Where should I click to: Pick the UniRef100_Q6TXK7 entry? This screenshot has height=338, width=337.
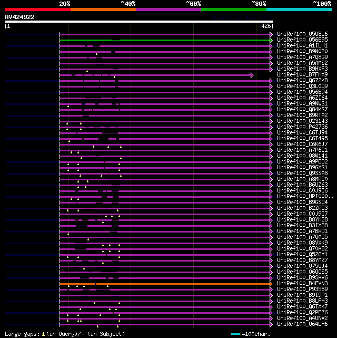(302, 306)
